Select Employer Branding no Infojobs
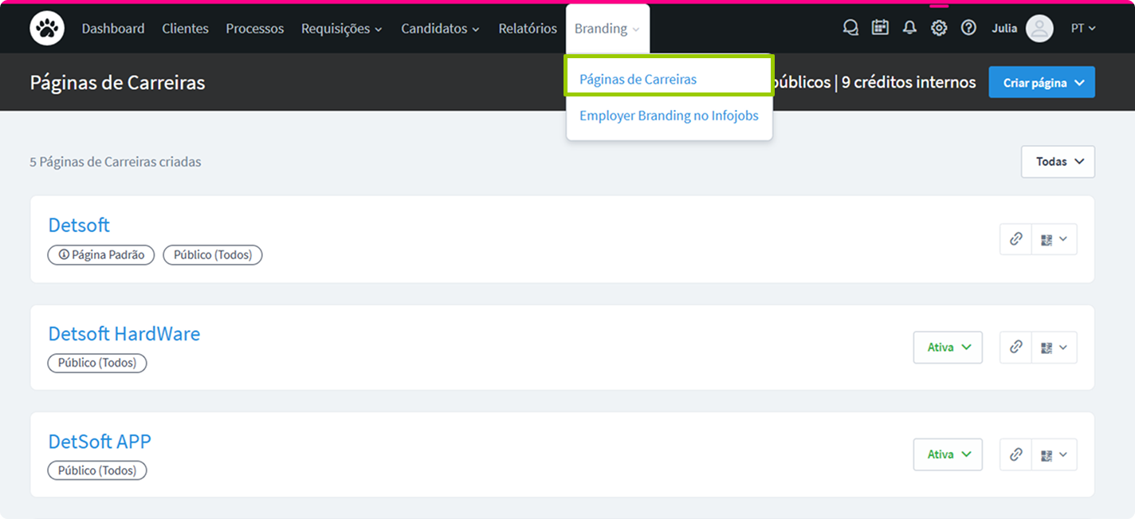 tap(669, 116)
